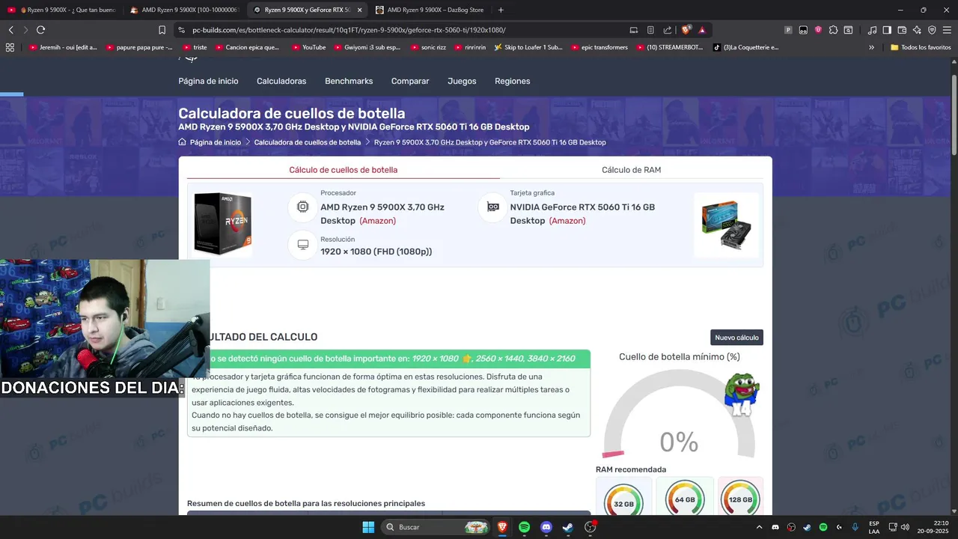Open the extensions puzzle icon
The height and width of the screenshot is (539, 958).
tap(833, 30)
